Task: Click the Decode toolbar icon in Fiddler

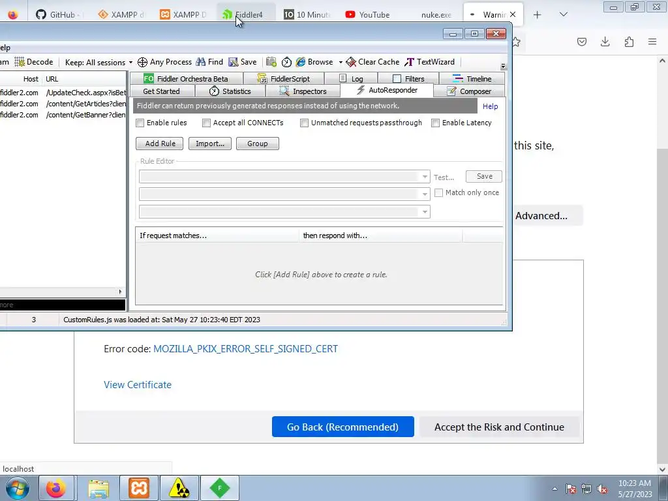Action: pyautogui.click(x=20, y=62)
